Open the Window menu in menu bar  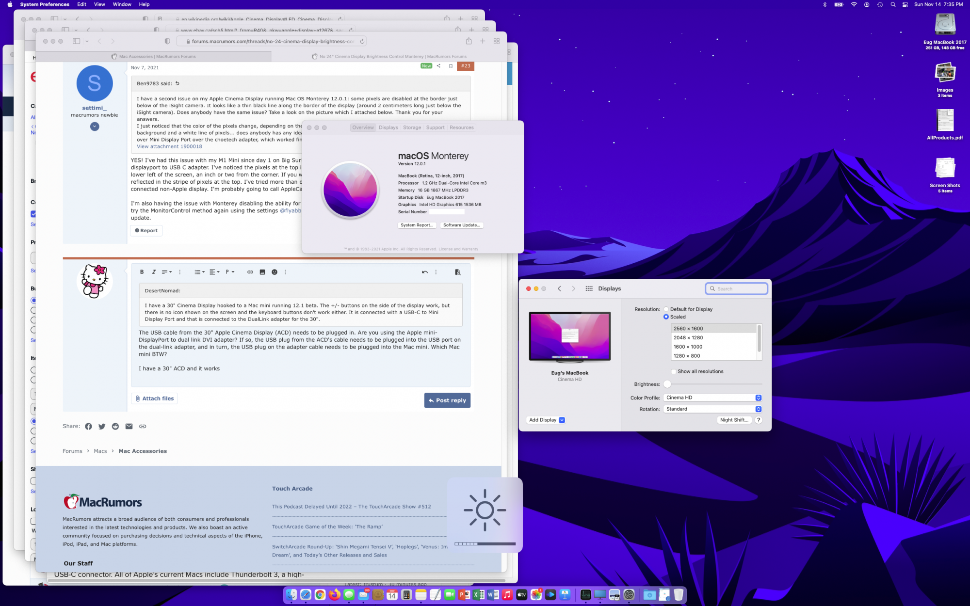pos(122,4)
